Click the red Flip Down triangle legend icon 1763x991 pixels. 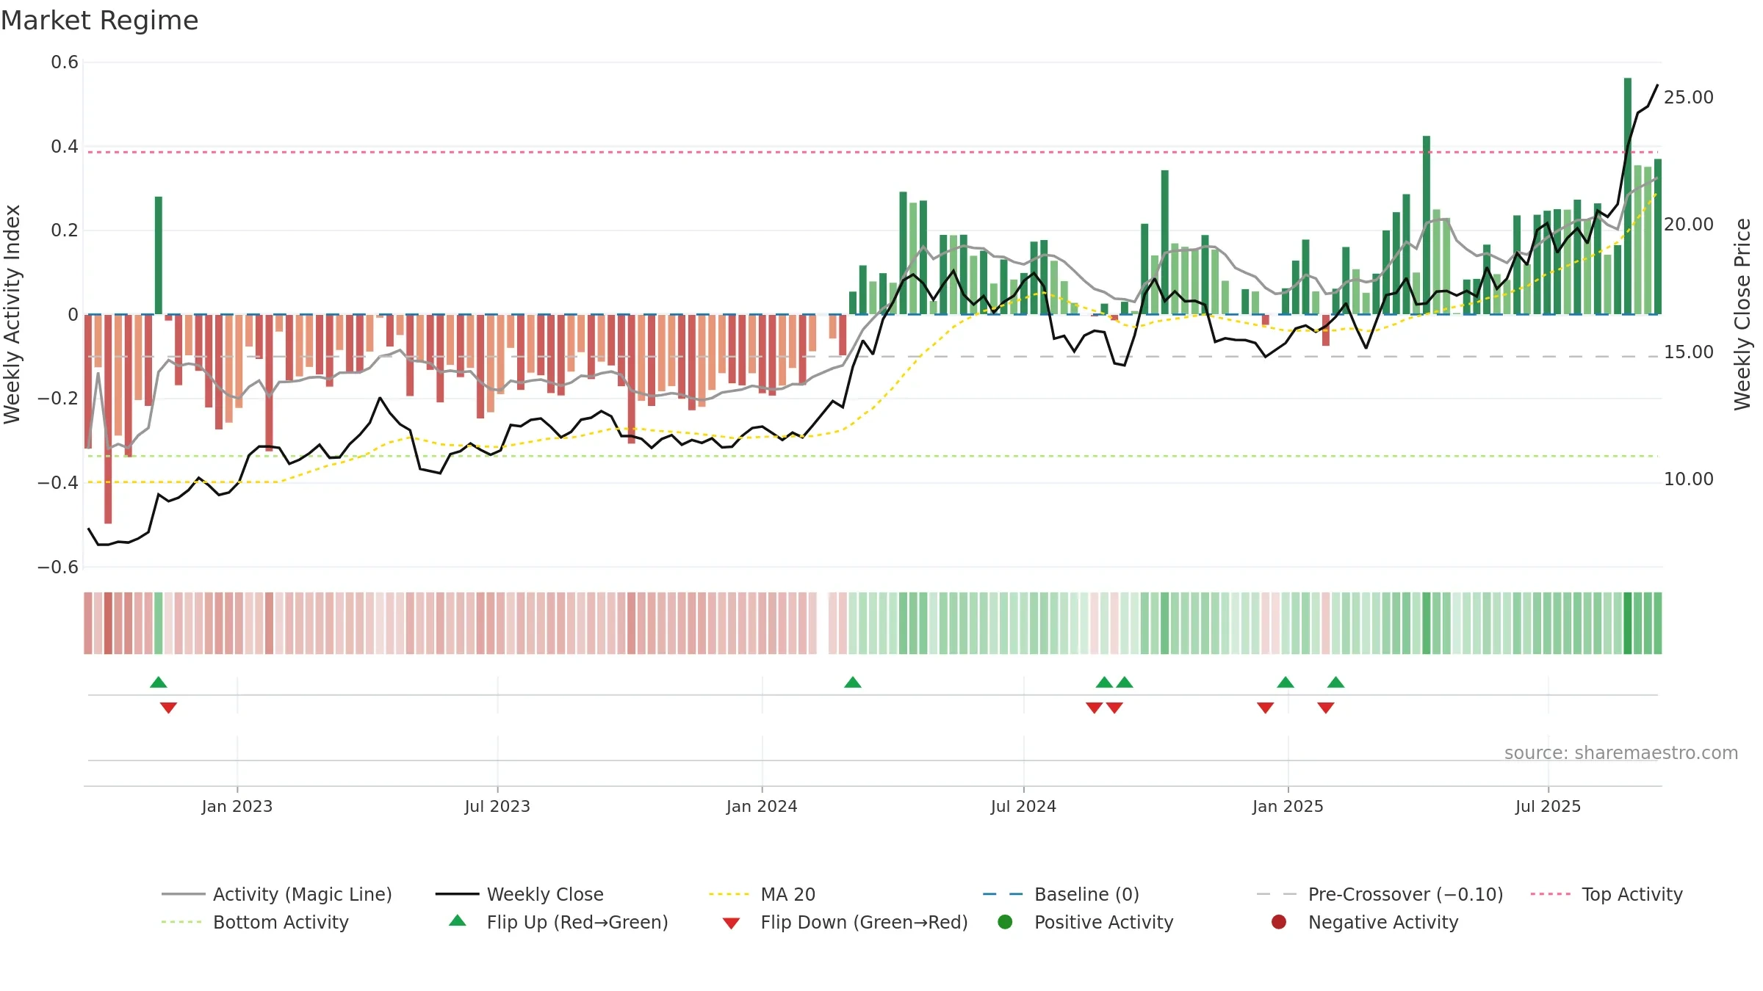(731, 923)
